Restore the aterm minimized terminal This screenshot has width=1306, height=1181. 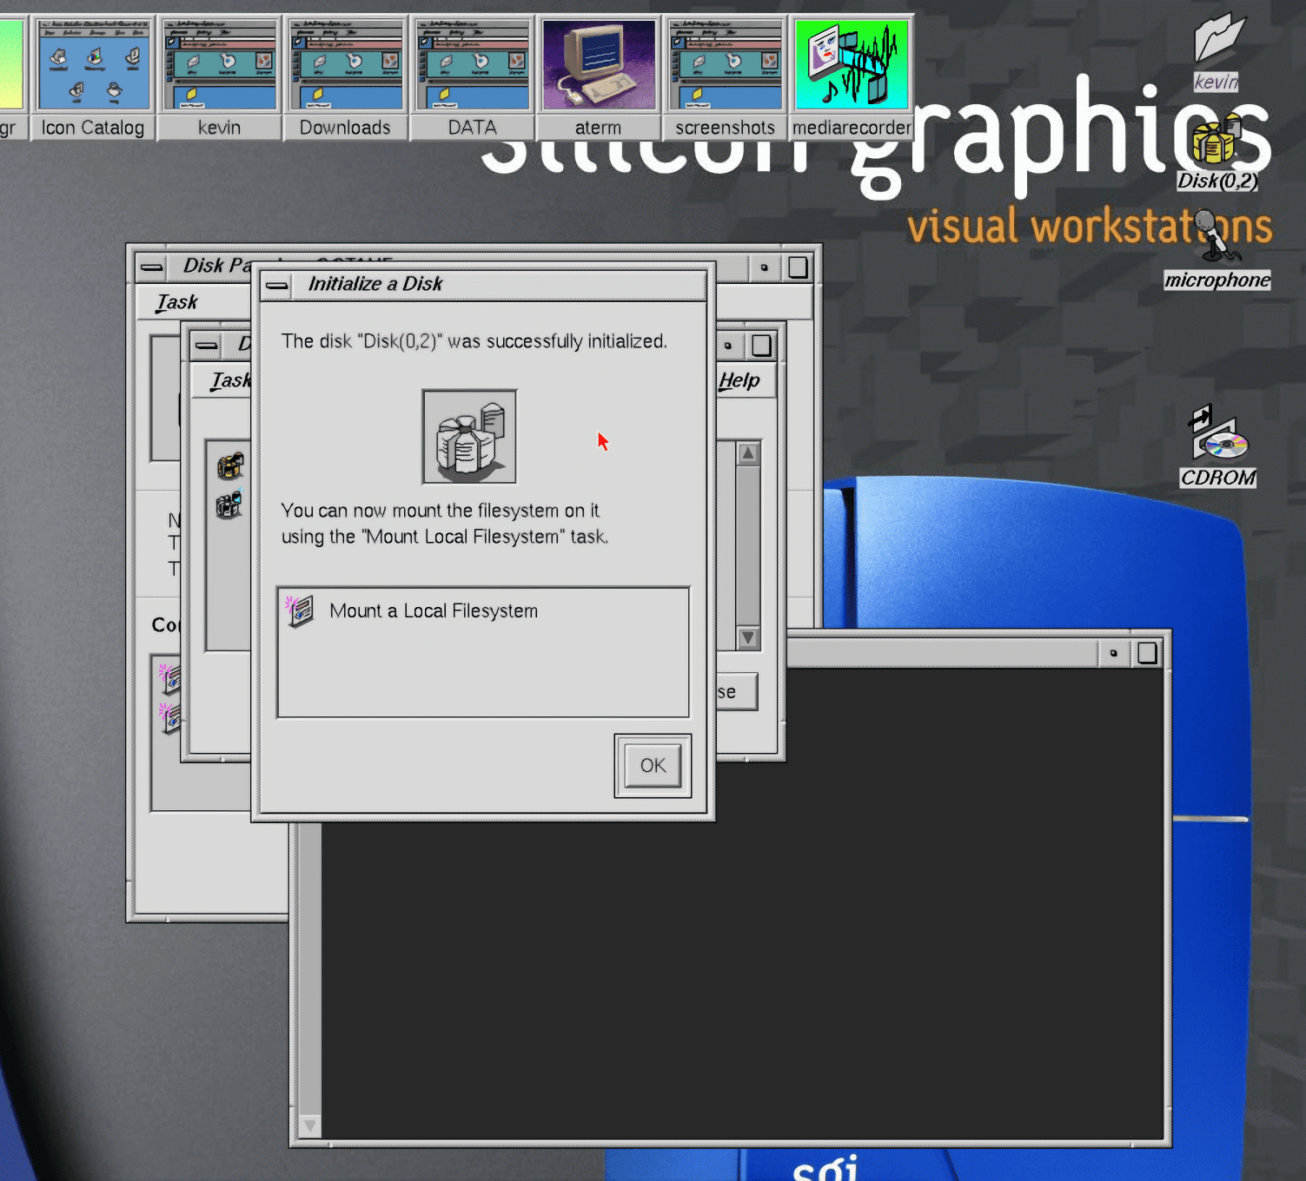598,77
